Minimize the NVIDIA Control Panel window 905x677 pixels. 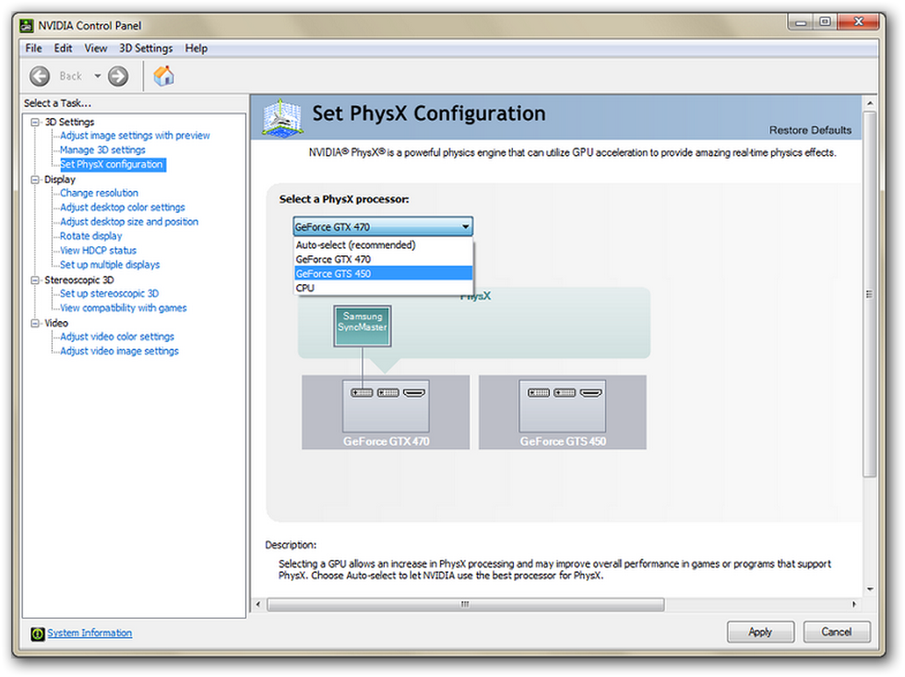[801, 22]
